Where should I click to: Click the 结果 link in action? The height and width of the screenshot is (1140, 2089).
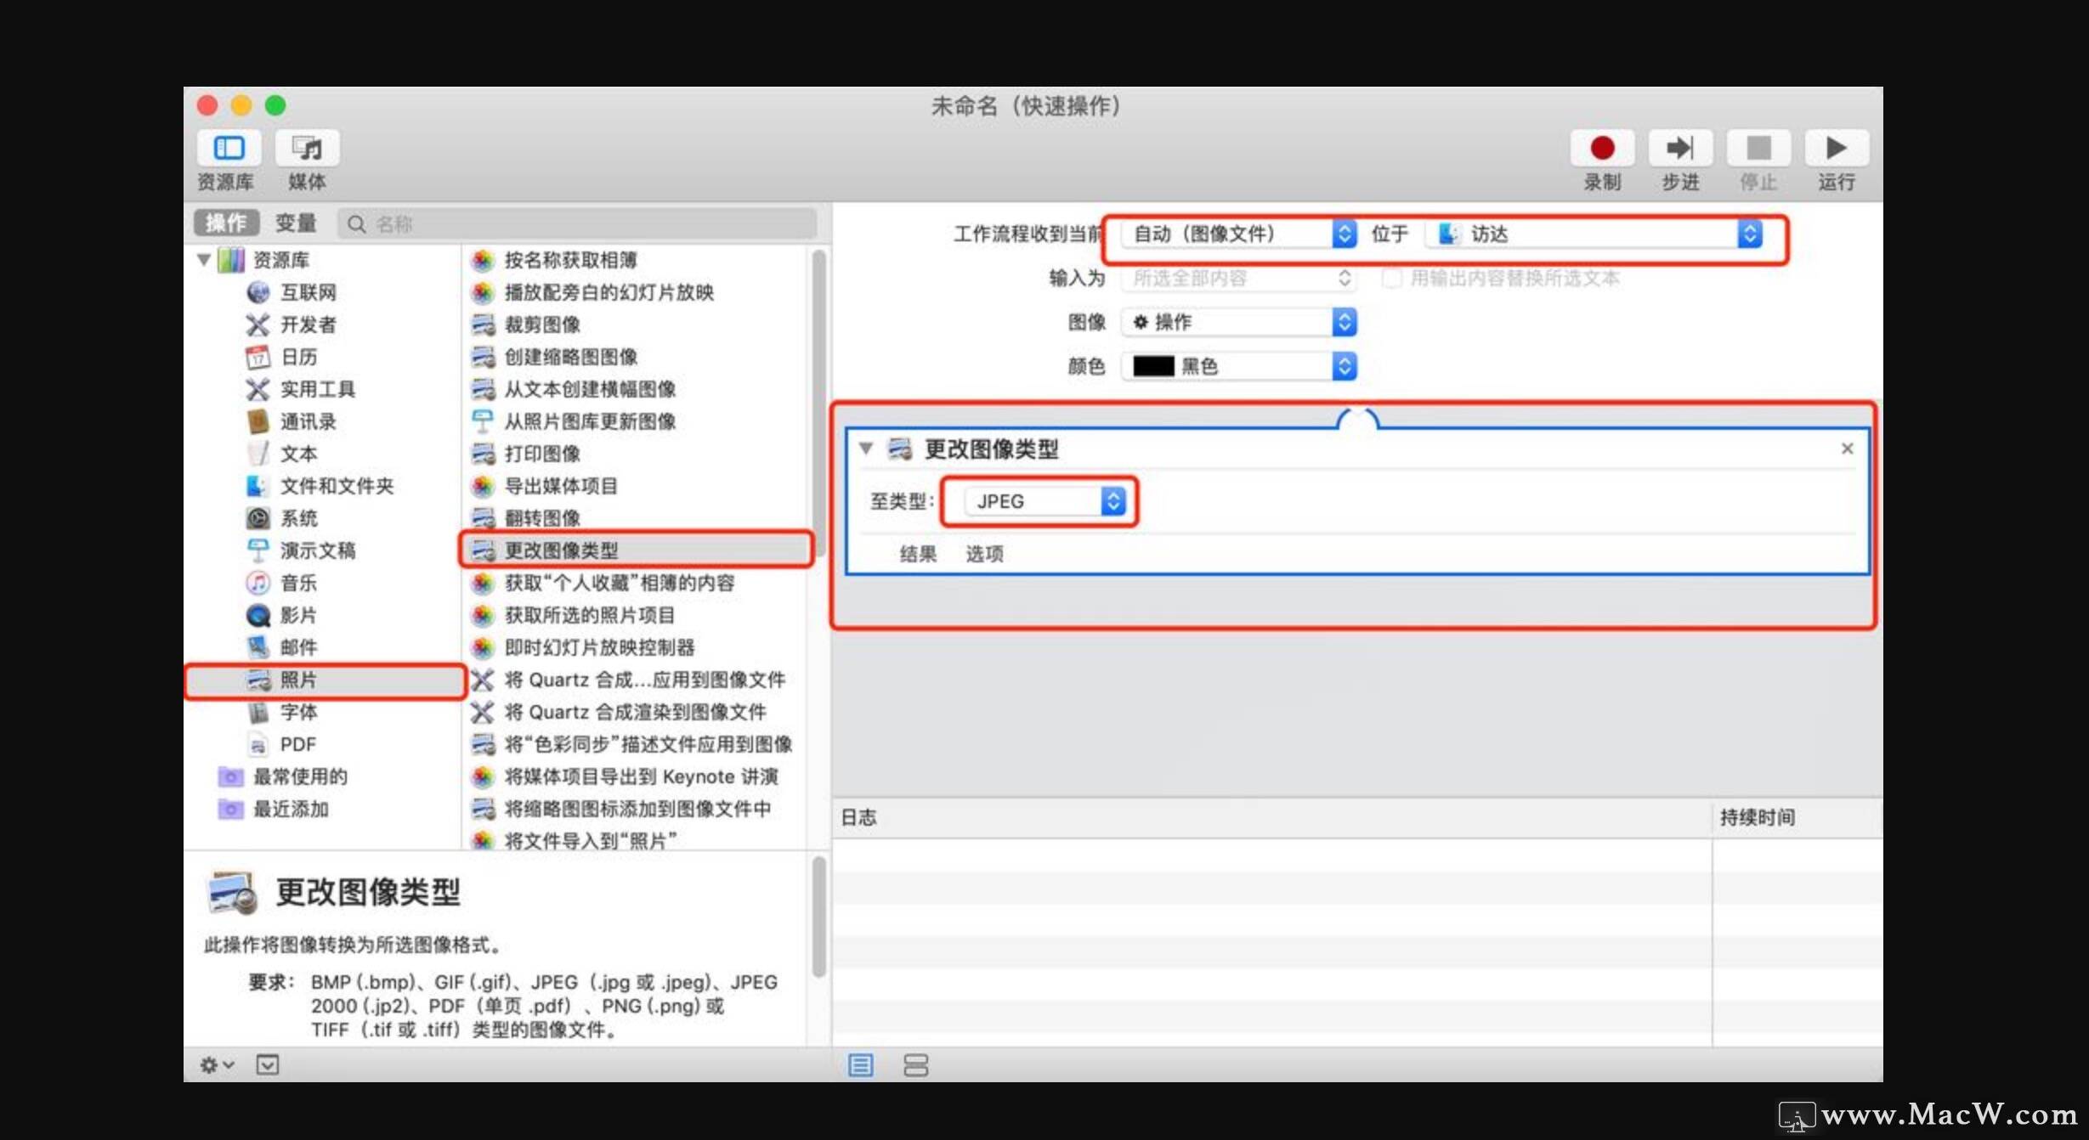coord(918,554)
